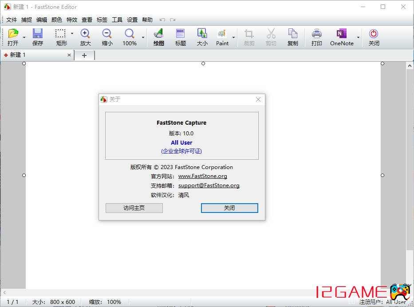Add a new tab with plus button
This screenshot has height=307, width=414.
tap(84, 55)
